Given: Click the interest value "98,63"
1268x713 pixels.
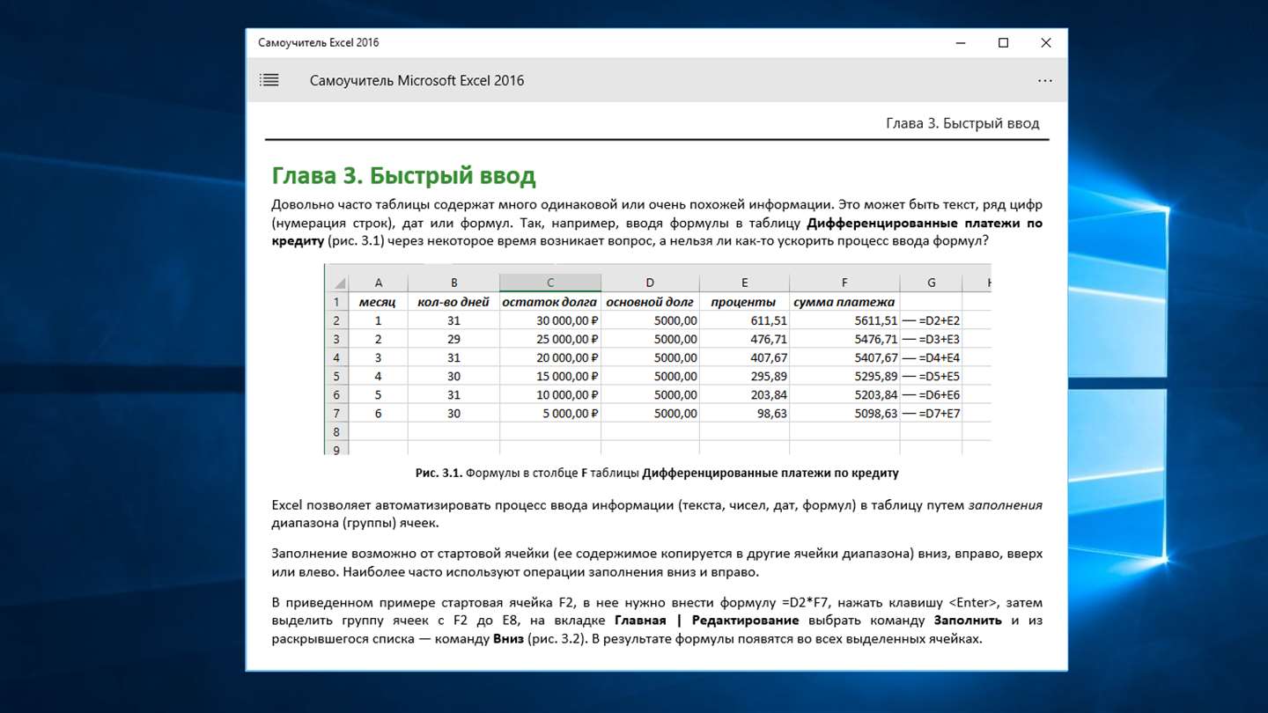Looking at the screenshot, I should coord(772,413).
